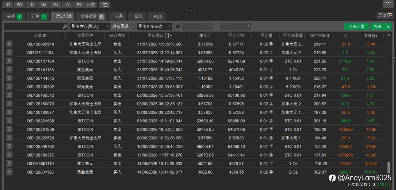Image resolution: width=396 pixels, height=190 pixels.
Task: Click the net value cell -354.59
Action: click(x=370, y=163)
